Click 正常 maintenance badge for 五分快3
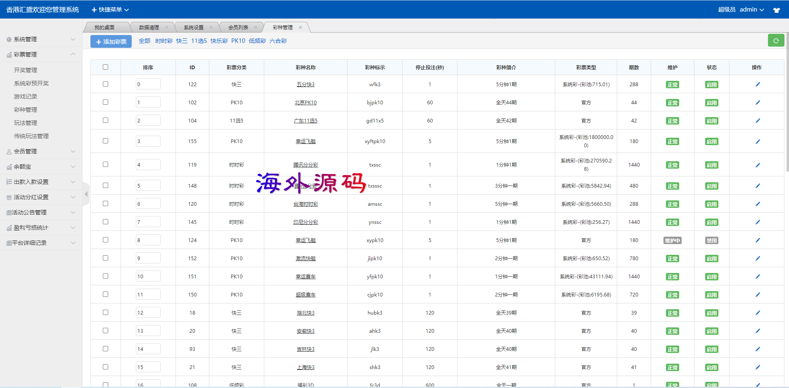Viewport: 789px width, 388px height. [x=672, y=85]
